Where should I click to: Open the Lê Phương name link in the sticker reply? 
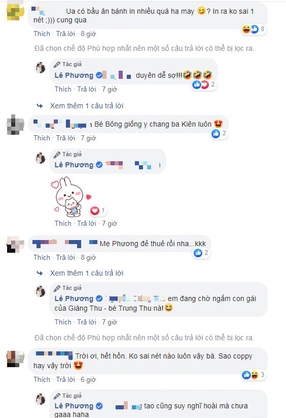tap(74, 165)
